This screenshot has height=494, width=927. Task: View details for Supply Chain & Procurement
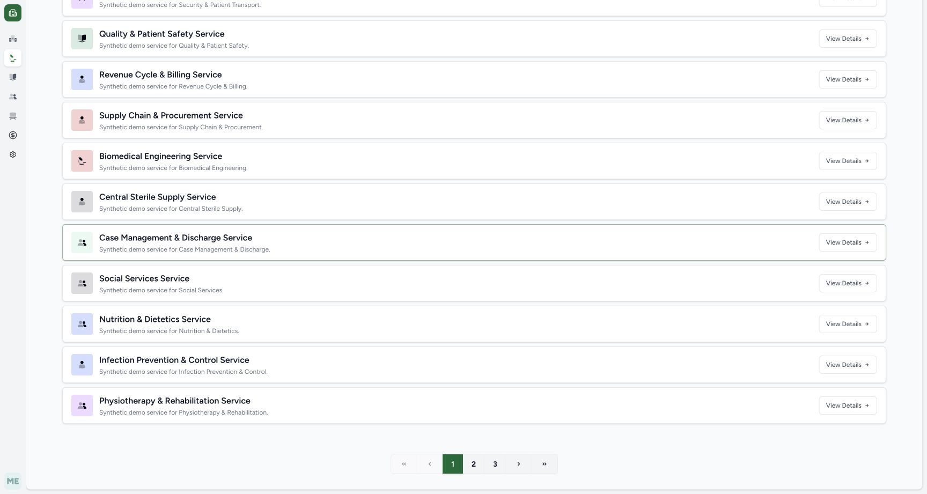(x=848, y=120)
